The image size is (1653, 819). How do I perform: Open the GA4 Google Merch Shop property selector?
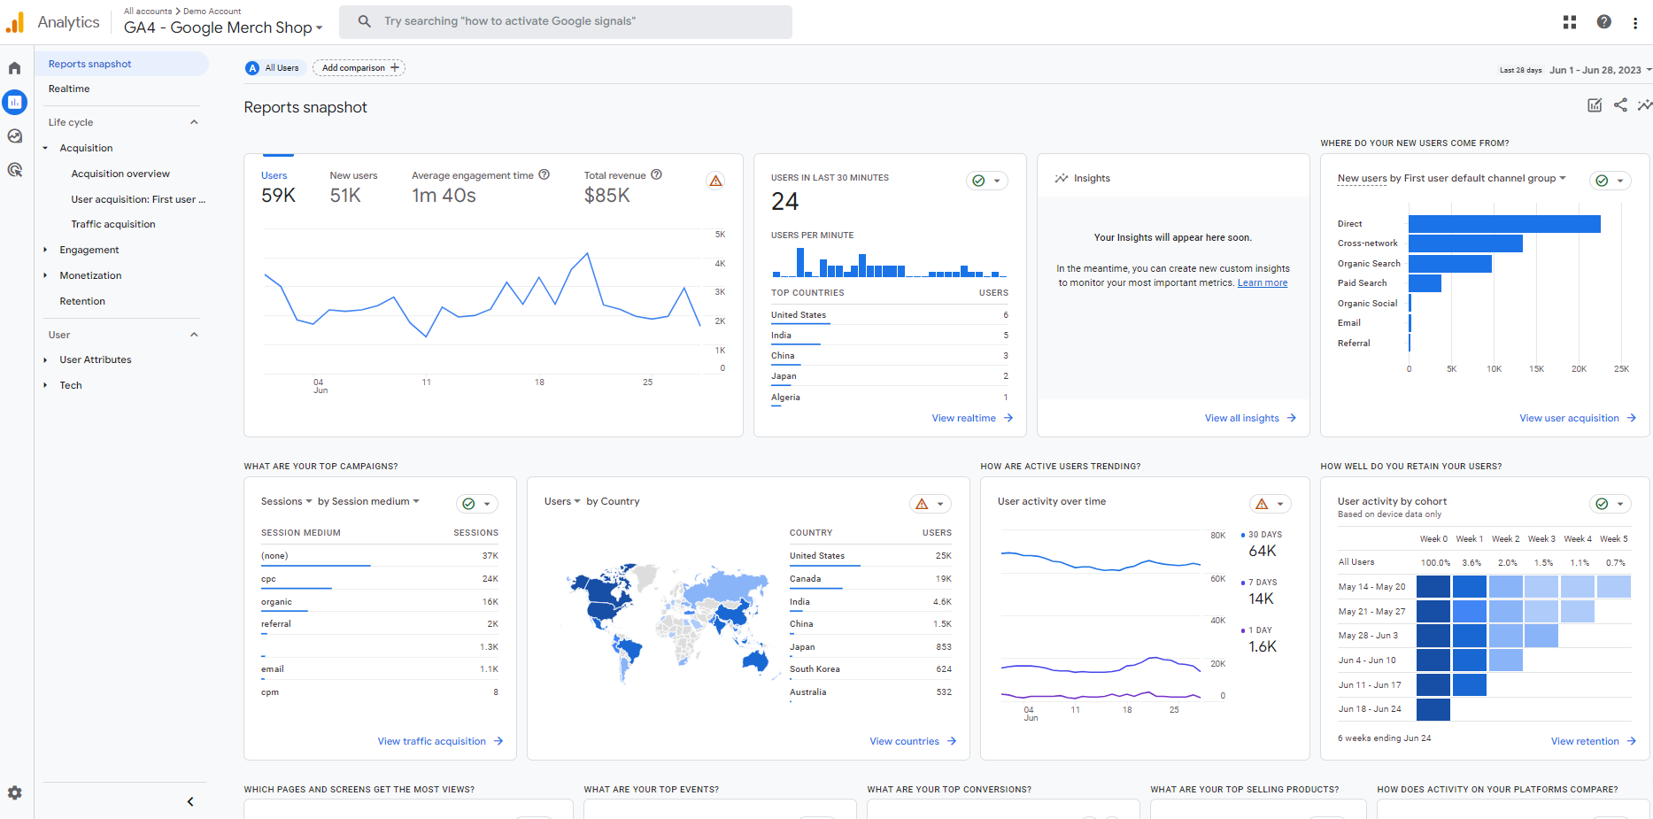pyautogui.click(x=222, y=27)
